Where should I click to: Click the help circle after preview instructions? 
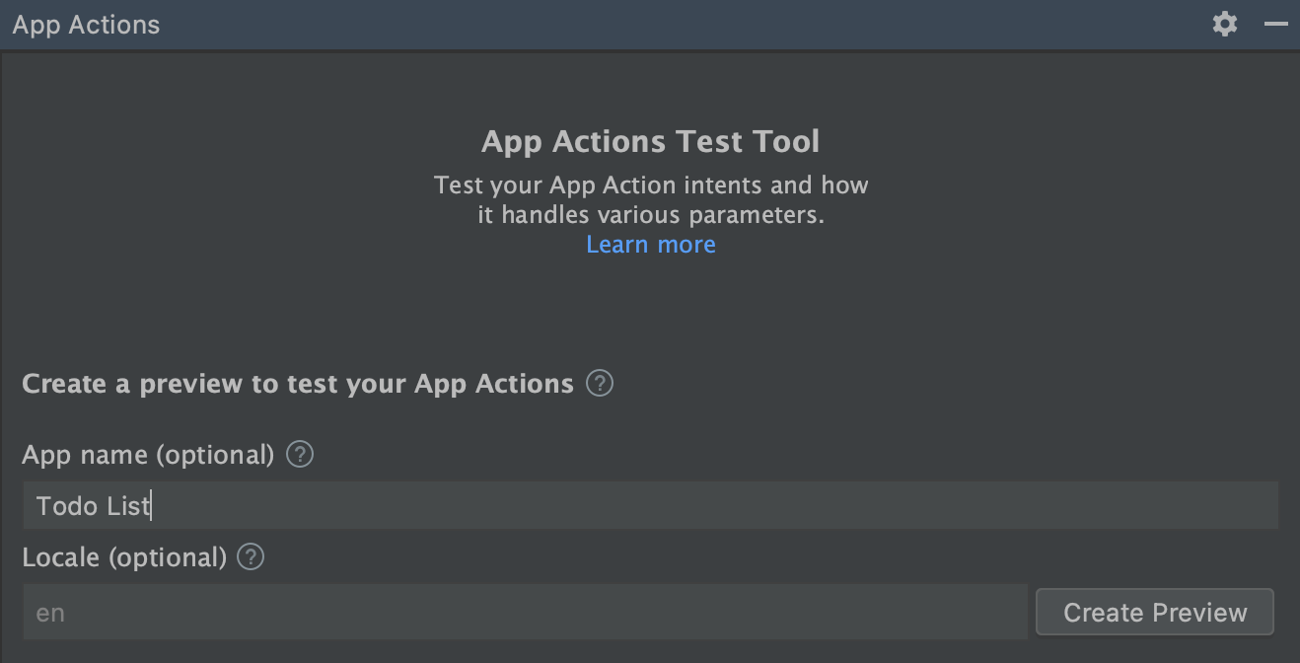pos(599,383)
